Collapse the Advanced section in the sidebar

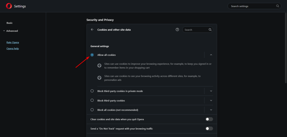(11, 31)
